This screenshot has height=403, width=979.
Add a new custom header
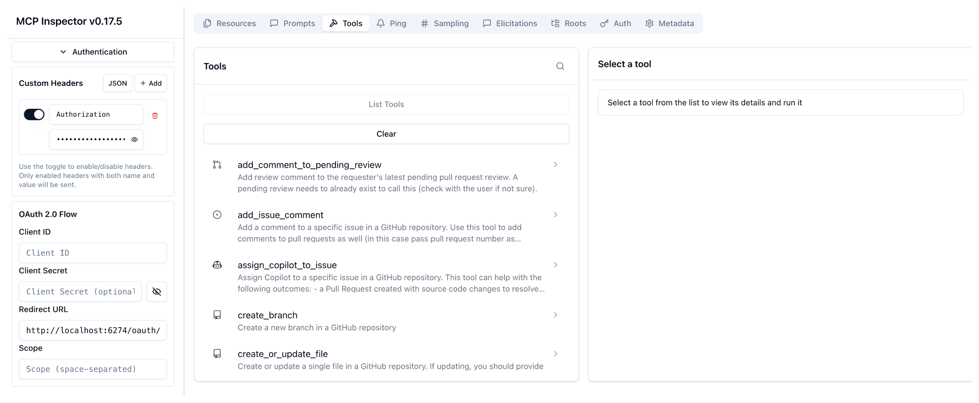tap(151, 83)
